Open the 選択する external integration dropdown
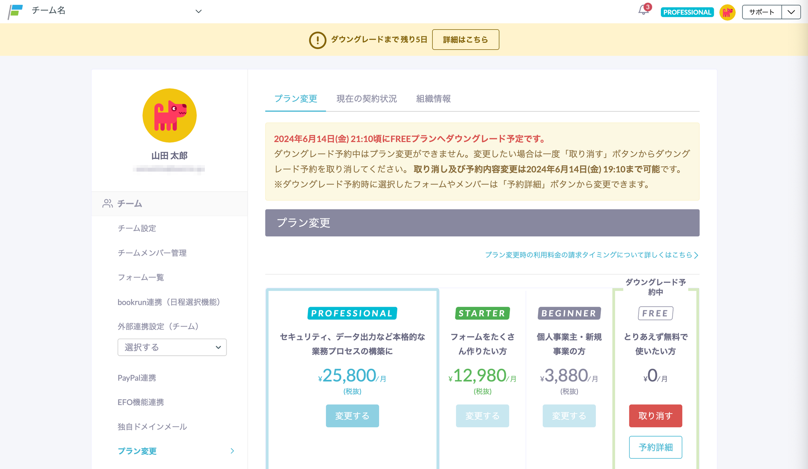The image size is (808, 469). coord(172,347)
